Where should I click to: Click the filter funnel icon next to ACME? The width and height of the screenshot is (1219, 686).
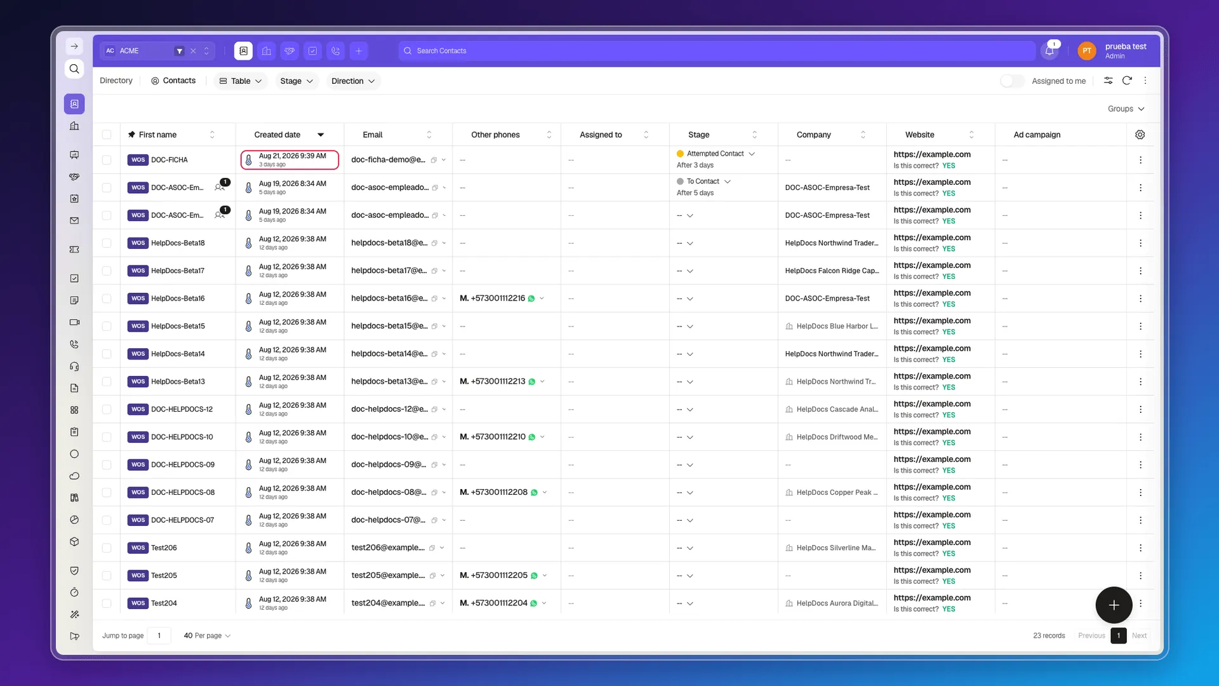click(x=180, y=51)
